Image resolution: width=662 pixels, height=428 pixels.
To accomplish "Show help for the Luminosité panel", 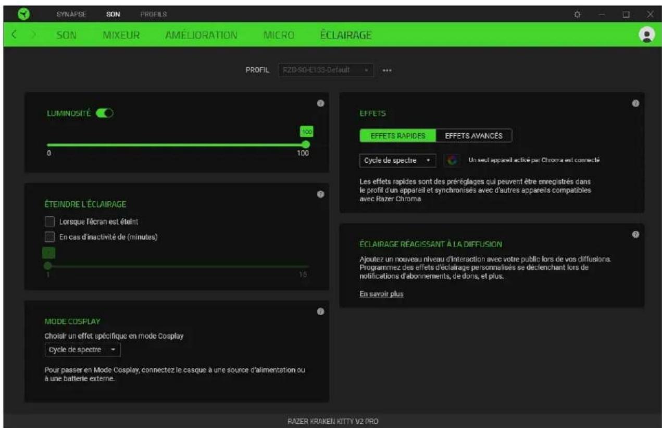I will (x=321, y=104).
